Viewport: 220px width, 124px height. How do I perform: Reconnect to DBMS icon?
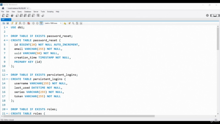pos(43,15)
